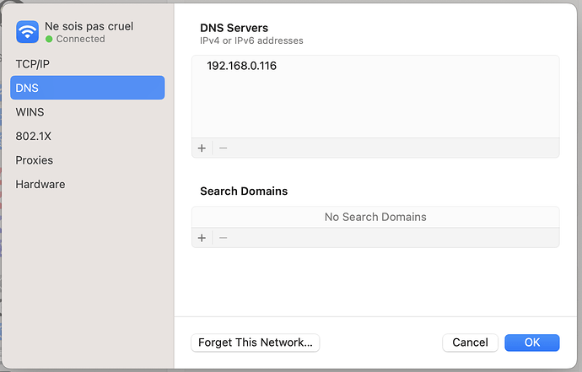Remove DNS server using minus button
This screenshot has width=582, height=372.
coord(223,148)
